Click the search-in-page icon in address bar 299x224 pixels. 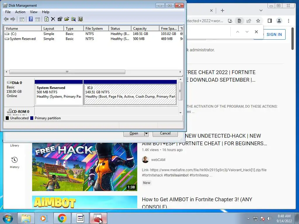click(239, 21)
